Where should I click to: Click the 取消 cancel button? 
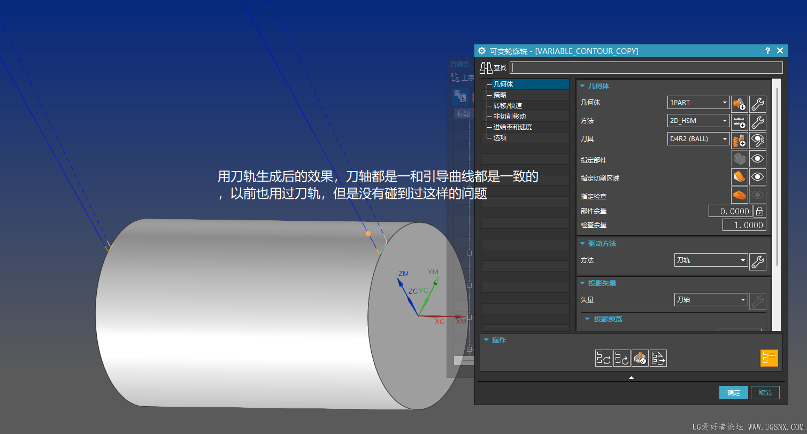[x=765, y=393]
